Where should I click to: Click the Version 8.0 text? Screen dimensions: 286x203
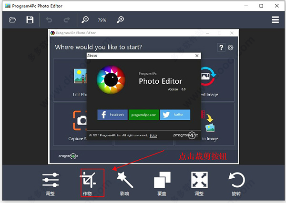[x=176, y=89]
